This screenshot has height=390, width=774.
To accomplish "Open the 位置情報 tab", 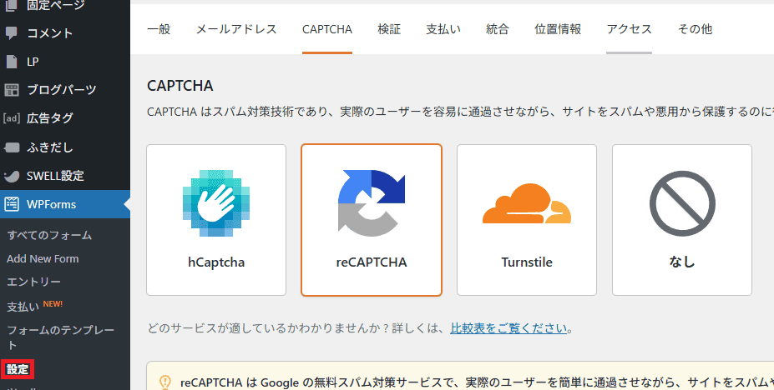I will tap(558, 29).
